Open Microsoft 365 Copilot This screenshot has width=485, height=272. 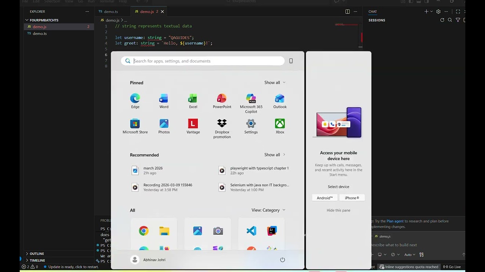[x=251, y=103]
